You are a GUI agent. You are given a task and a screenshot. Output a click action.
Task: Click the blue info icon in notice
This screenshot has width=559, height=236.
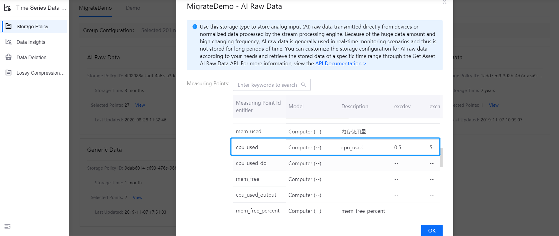click(x=195, y=27)
